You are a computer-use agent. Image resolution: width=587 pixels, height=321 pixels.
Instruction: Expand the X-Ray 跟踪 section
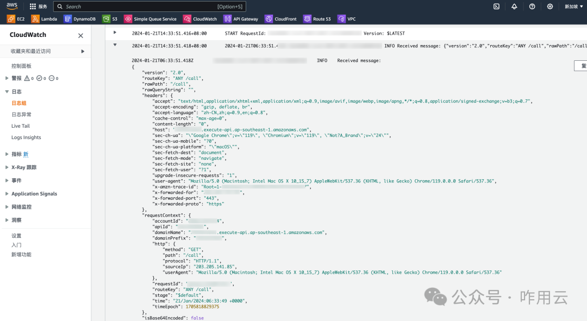[x=7, y=167]
